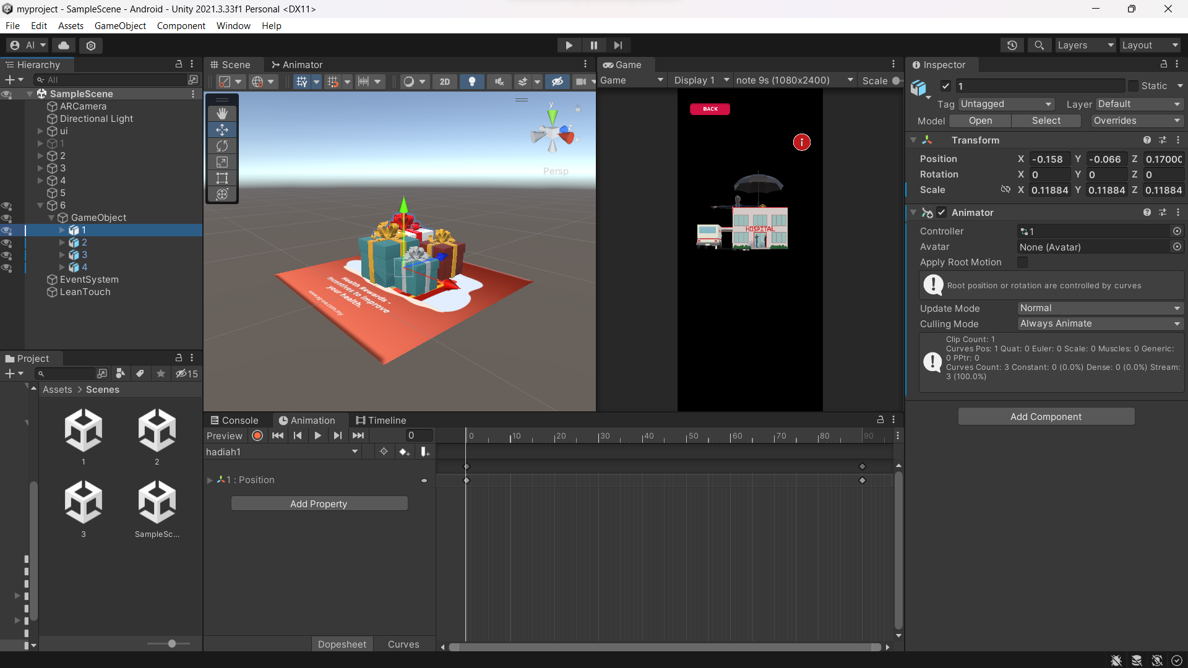
Task: Click the Add Component button
Action: [1046, 416]
